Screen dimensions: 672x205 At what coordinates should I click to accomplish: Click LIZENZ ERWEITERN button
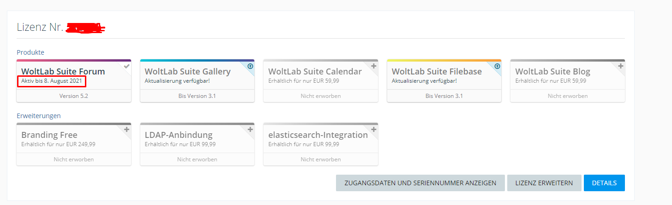pyautogui.click(x=544, y=183)
